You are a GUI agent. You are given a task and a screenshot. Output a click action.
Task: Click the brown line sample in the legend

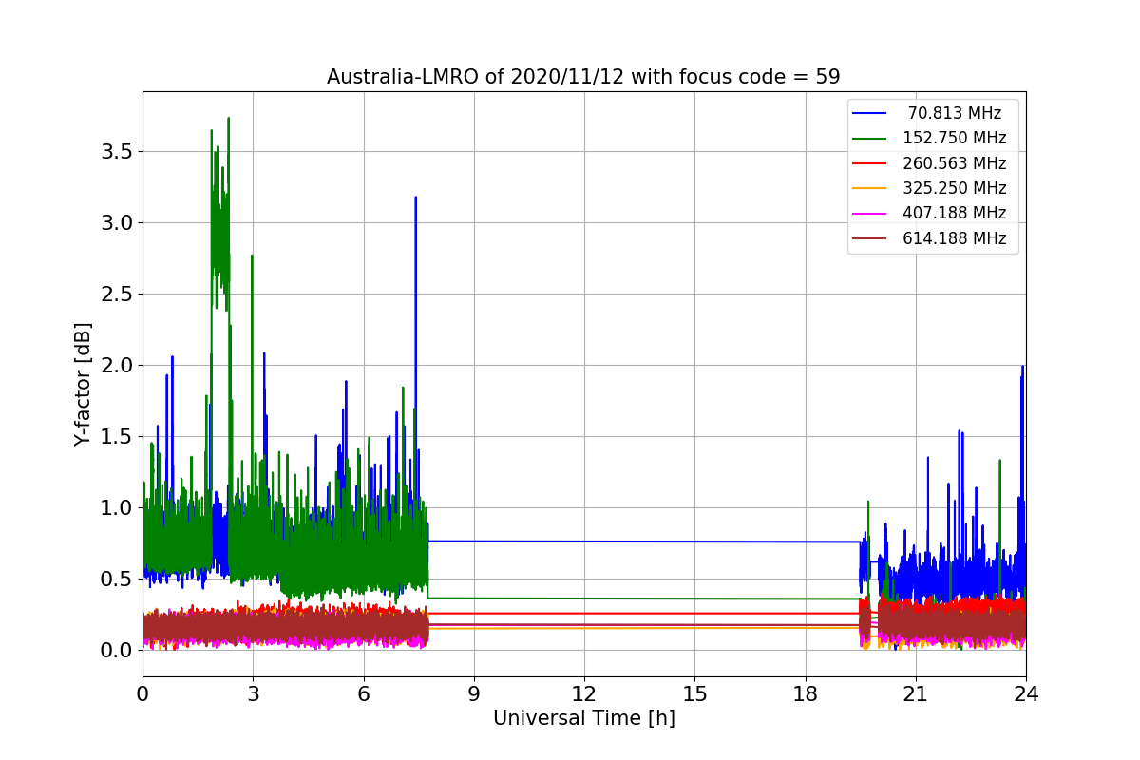click(869, 238)
